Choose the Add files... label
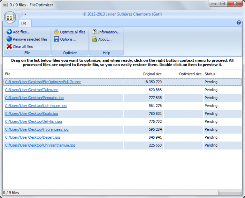The height and width of the screenshot is (198, 245). point(22,32)
